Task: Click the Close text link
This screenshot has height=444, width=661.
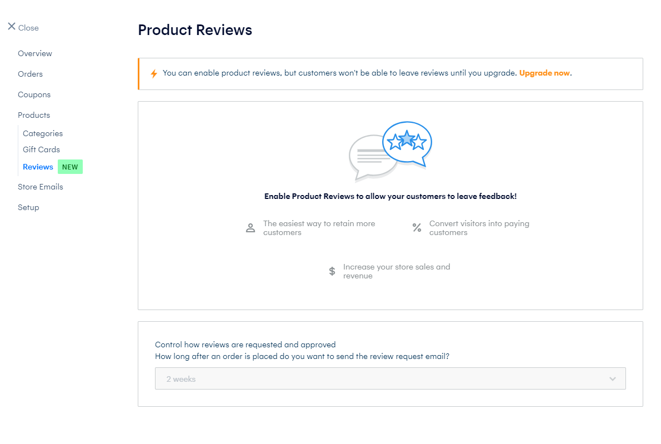Action: (x=29, y=28)
